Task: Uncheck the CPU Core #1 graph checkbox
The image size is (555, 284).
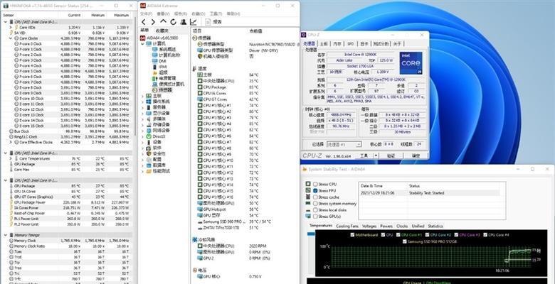Action: (398, 235)
